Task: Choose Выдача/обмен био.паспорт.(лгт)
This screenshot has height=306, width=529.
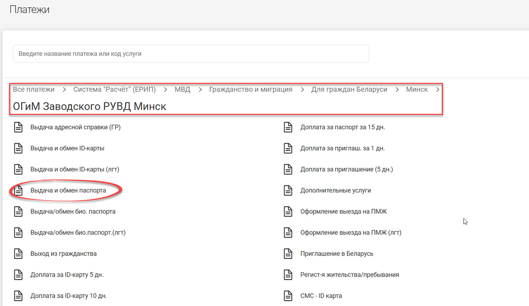Action: coord(78,233)
